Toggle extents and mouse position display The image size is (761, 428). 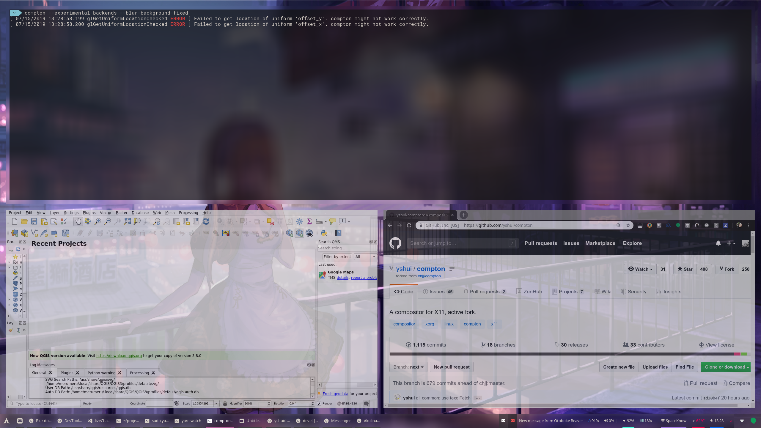177,403
